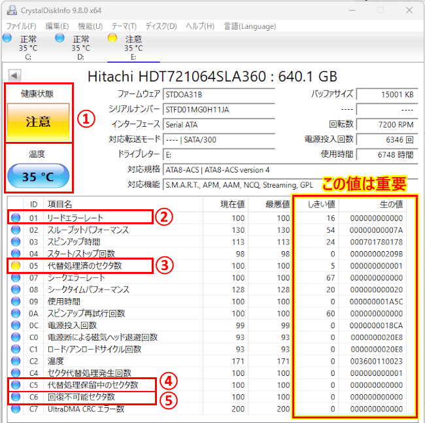This screenshot has width=425, height=423.
Task: Open the 編集(E) menu
Action: point(57,26)
